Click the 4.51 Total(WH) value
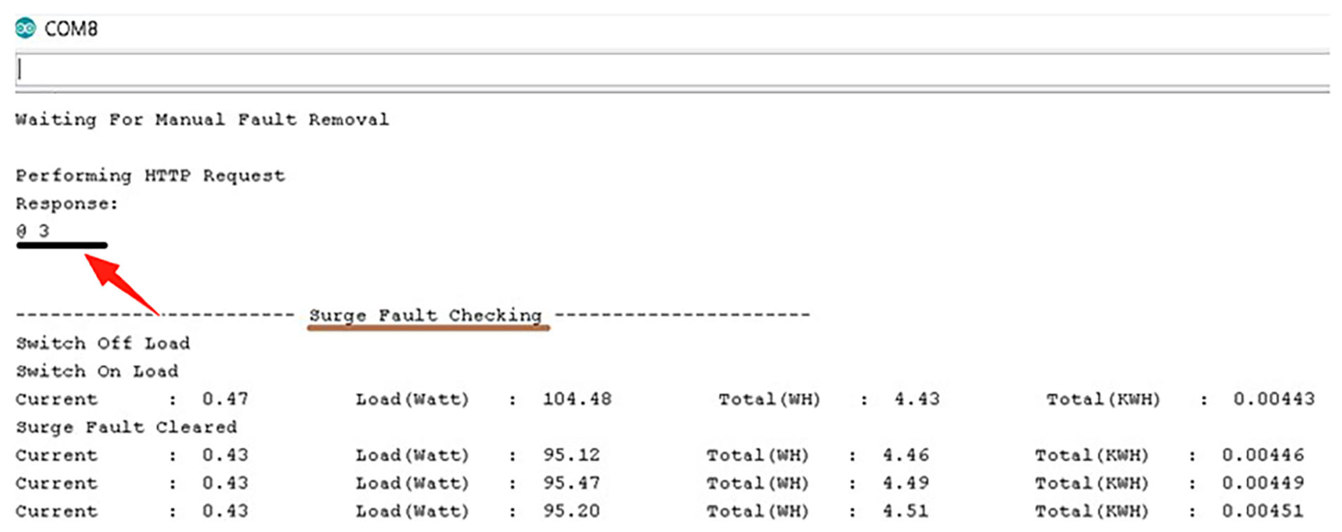The height and width of the screenshot is (532, 1342). 906,511
